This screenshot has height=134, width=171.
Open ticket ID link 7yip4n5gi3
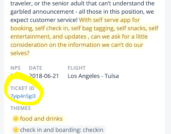point(23,96)
